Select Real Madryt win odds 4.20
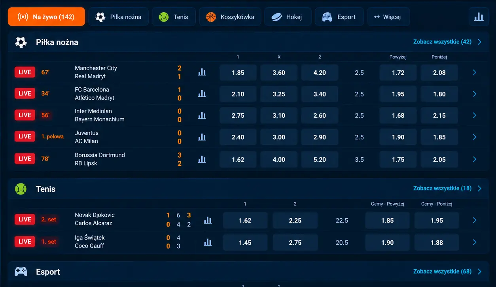 [320, 73]
